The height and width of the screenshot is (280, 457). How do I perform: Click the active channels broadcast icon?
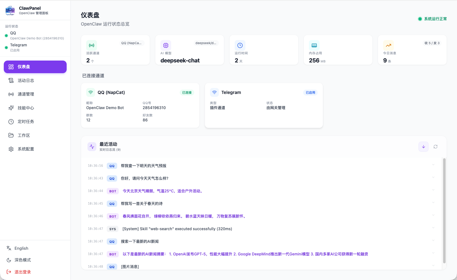click(92, 45)
